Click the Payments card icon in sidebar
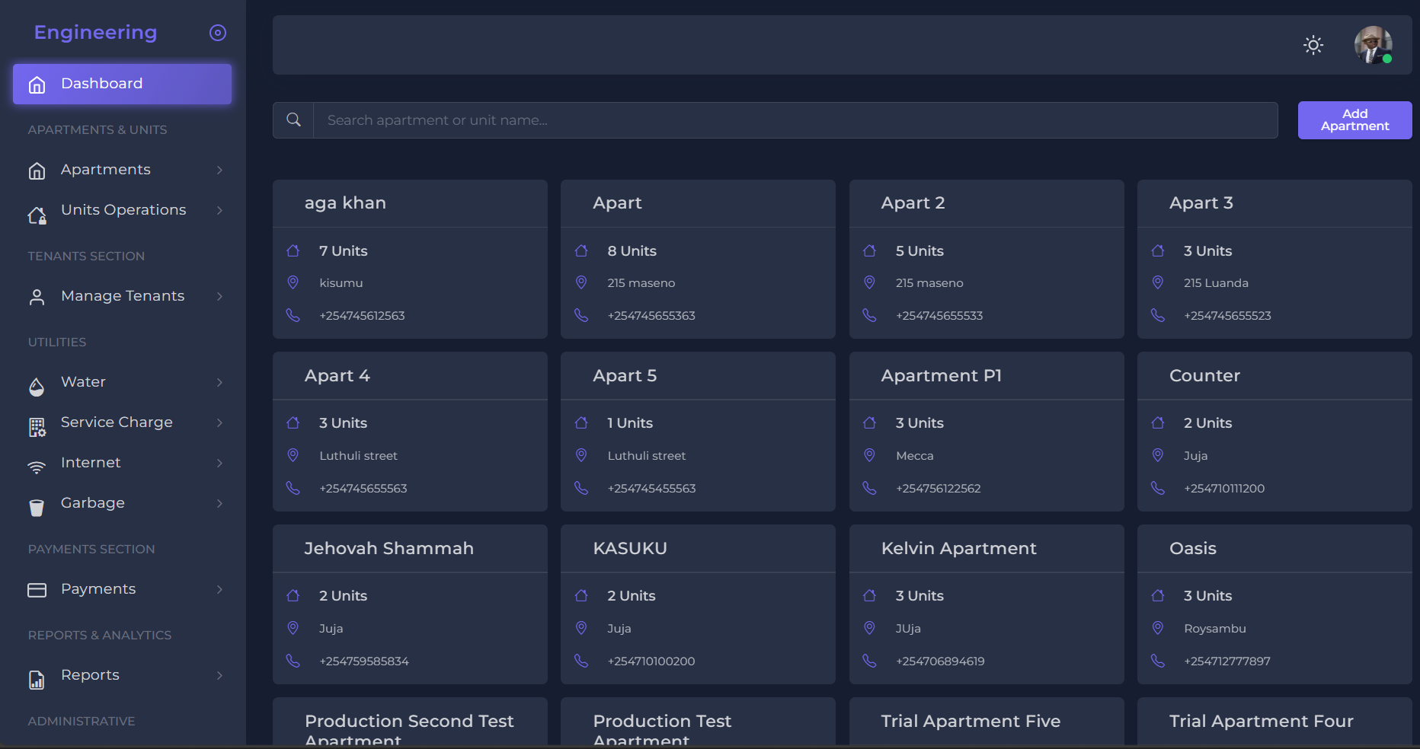 click(x=37, y=590)
